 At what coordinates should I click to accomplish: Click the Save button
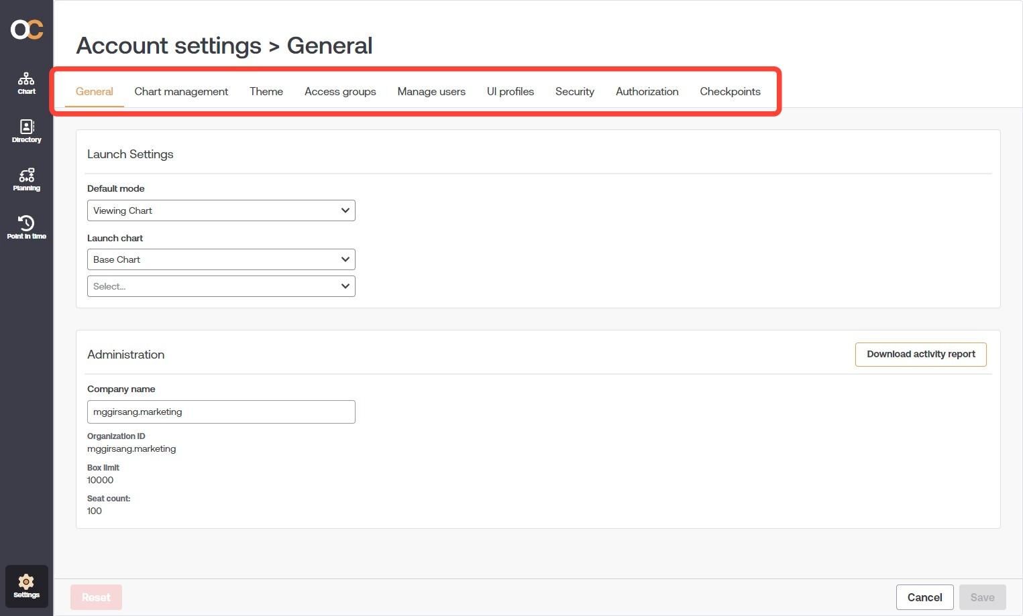982,597
